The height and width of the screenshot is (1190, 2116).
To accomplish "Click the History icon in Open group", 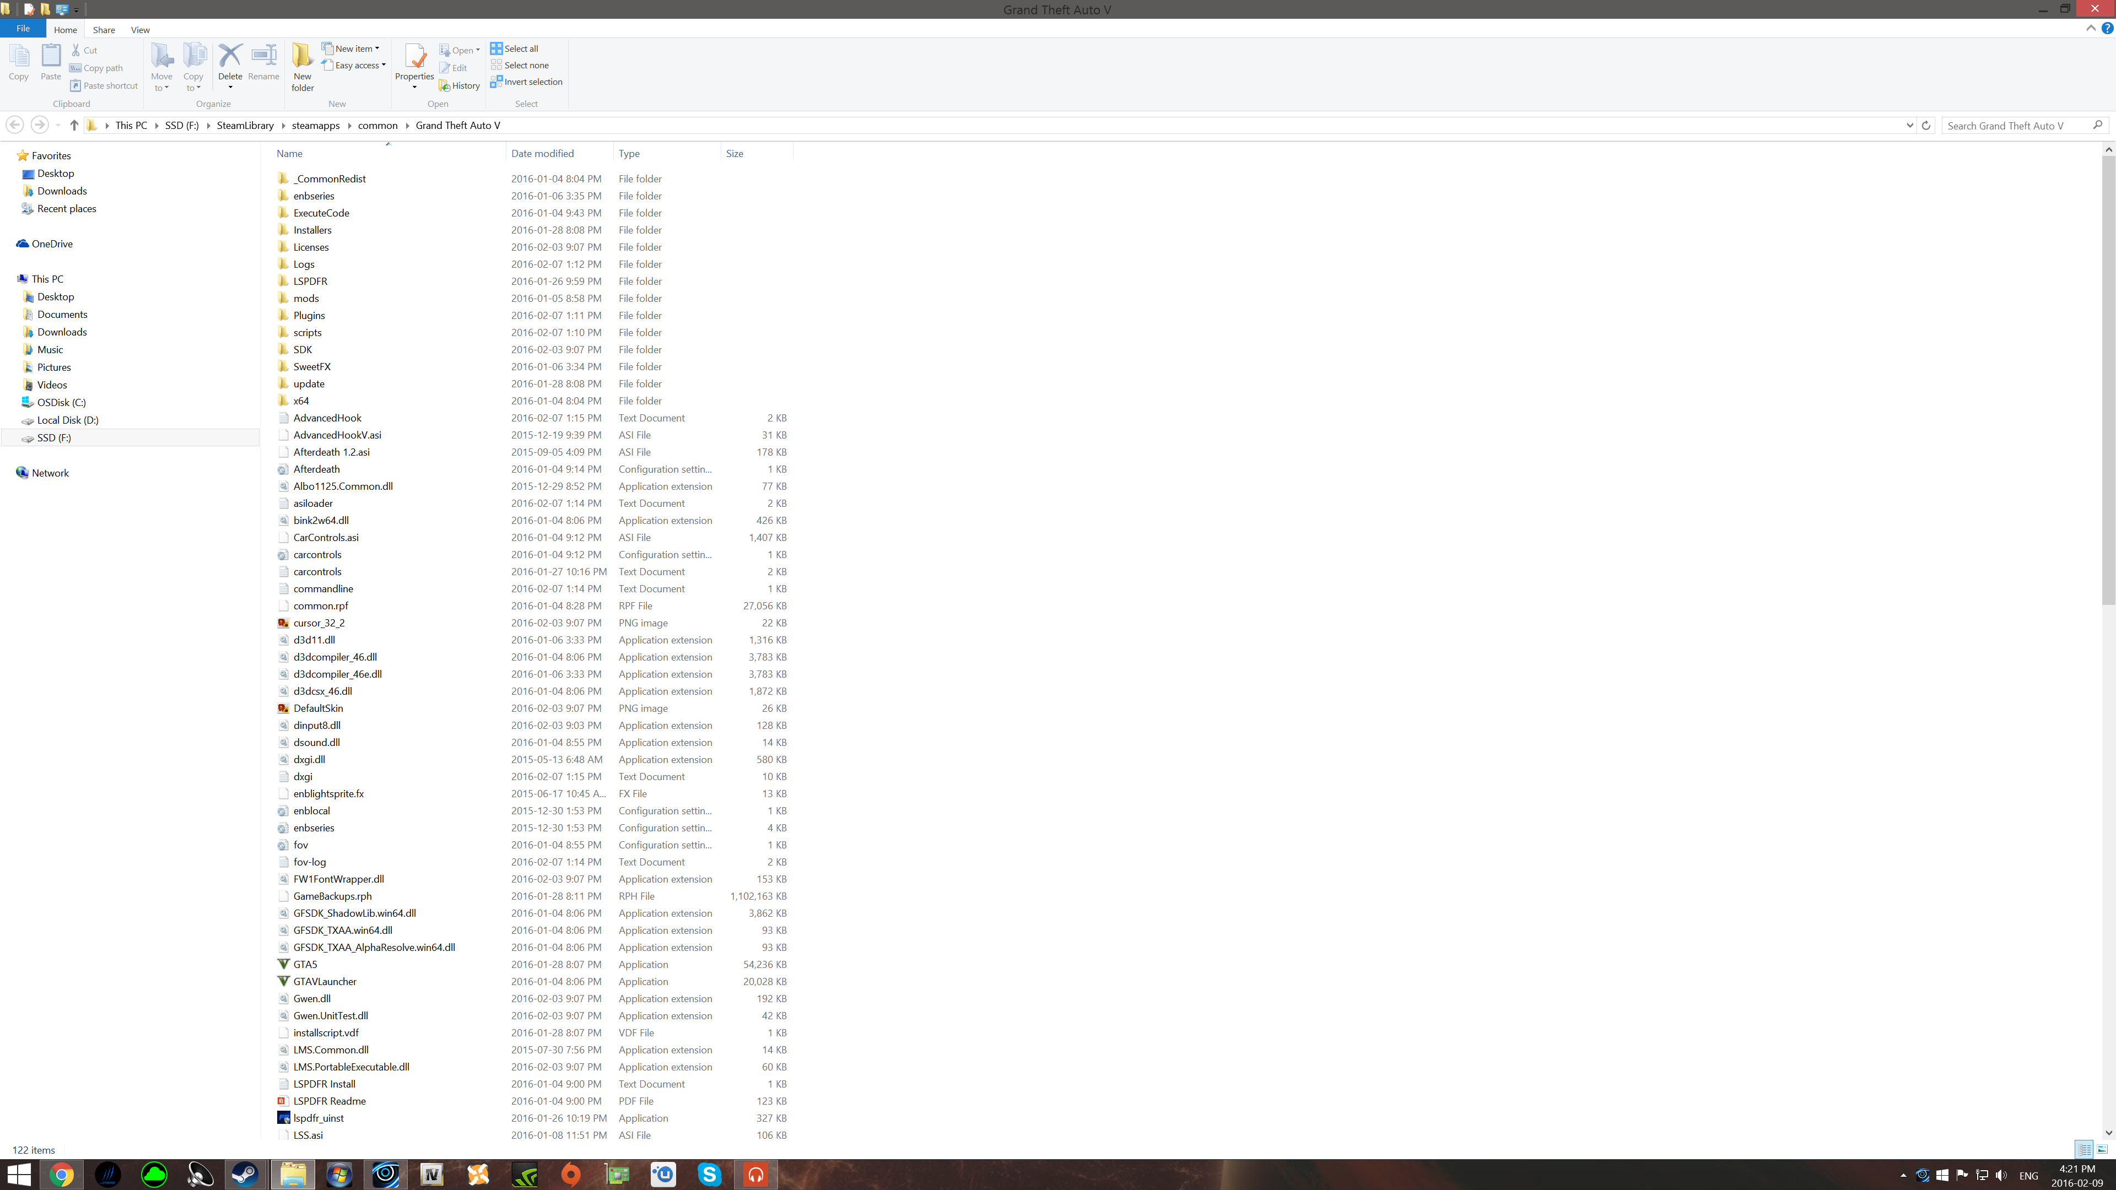I will [x=460, y=85].
